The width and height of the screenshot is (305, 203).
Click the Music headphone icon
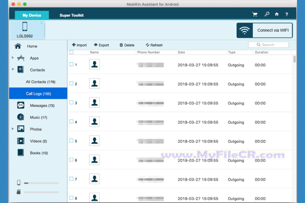tap(21, 117)
